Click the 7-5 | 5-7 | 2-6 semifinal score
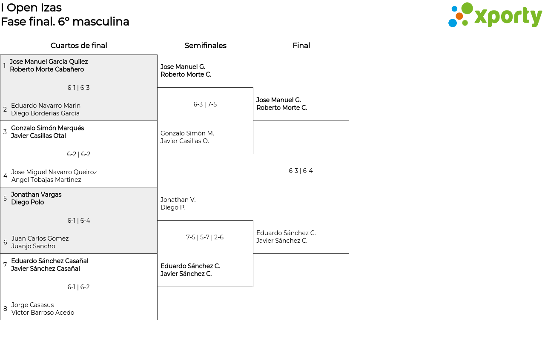 click(x=205, y=237)
